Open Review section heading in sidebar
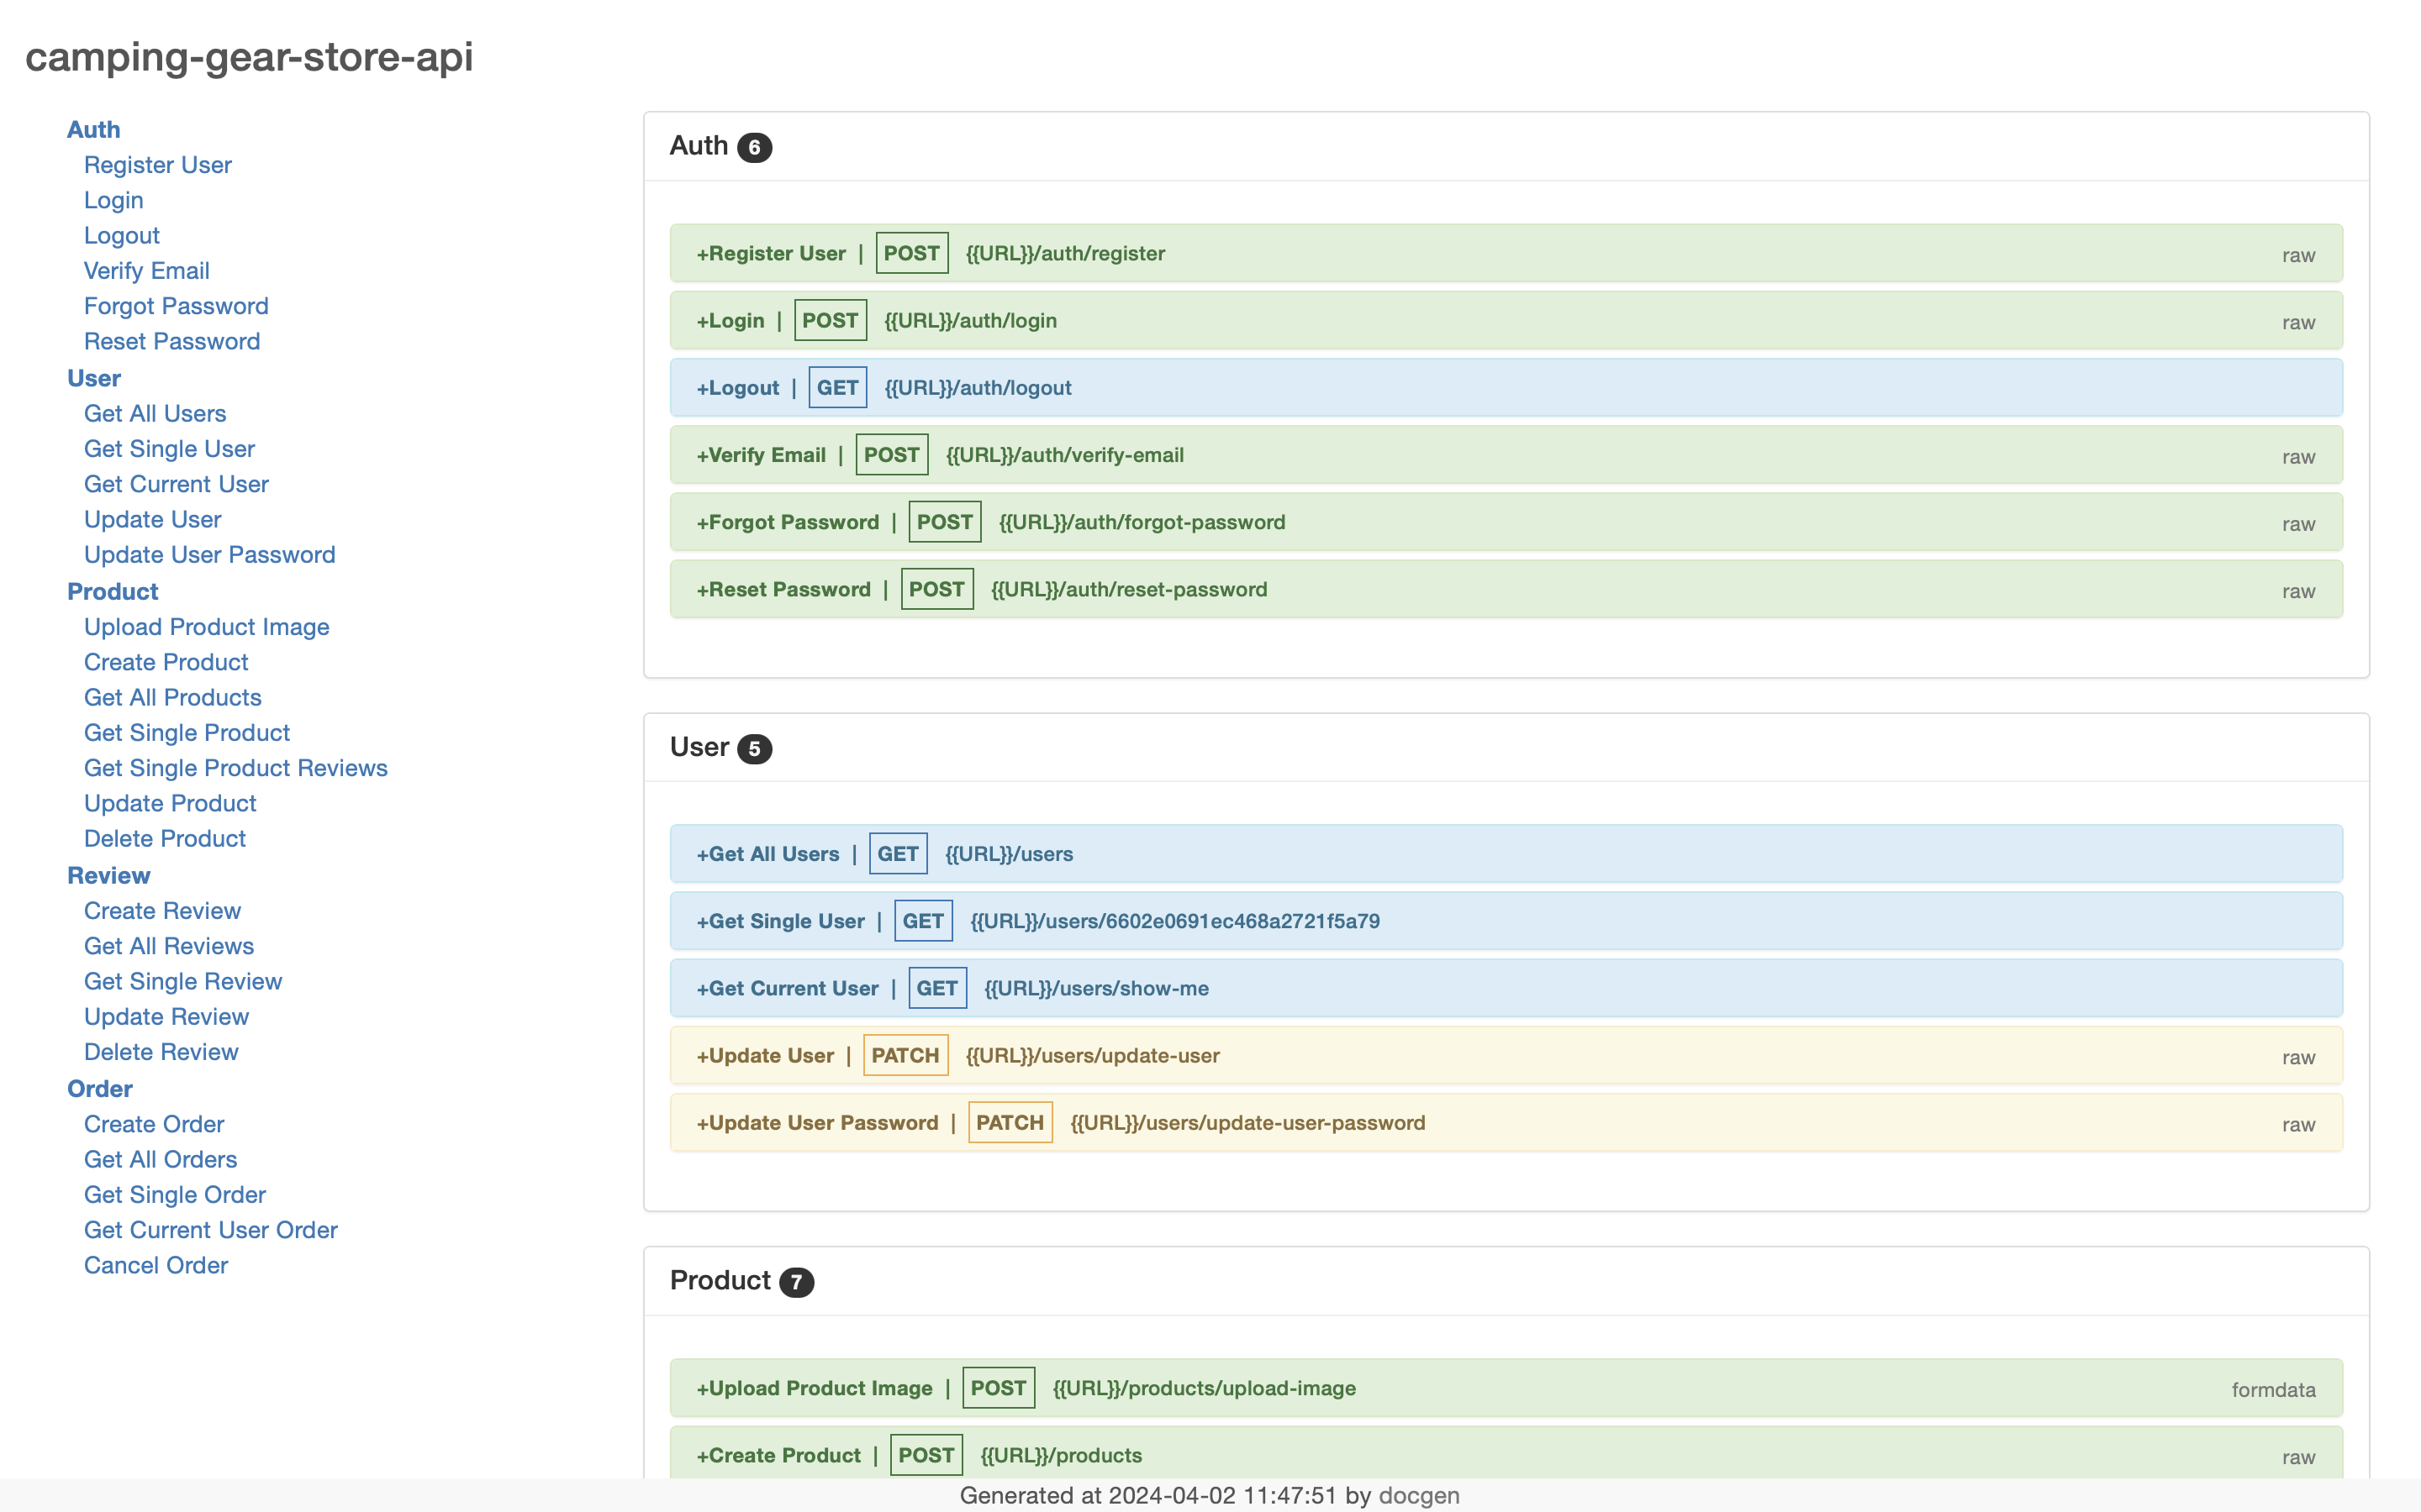The height and width of the screenshot is (1512, 2421). tap(108, 875)
